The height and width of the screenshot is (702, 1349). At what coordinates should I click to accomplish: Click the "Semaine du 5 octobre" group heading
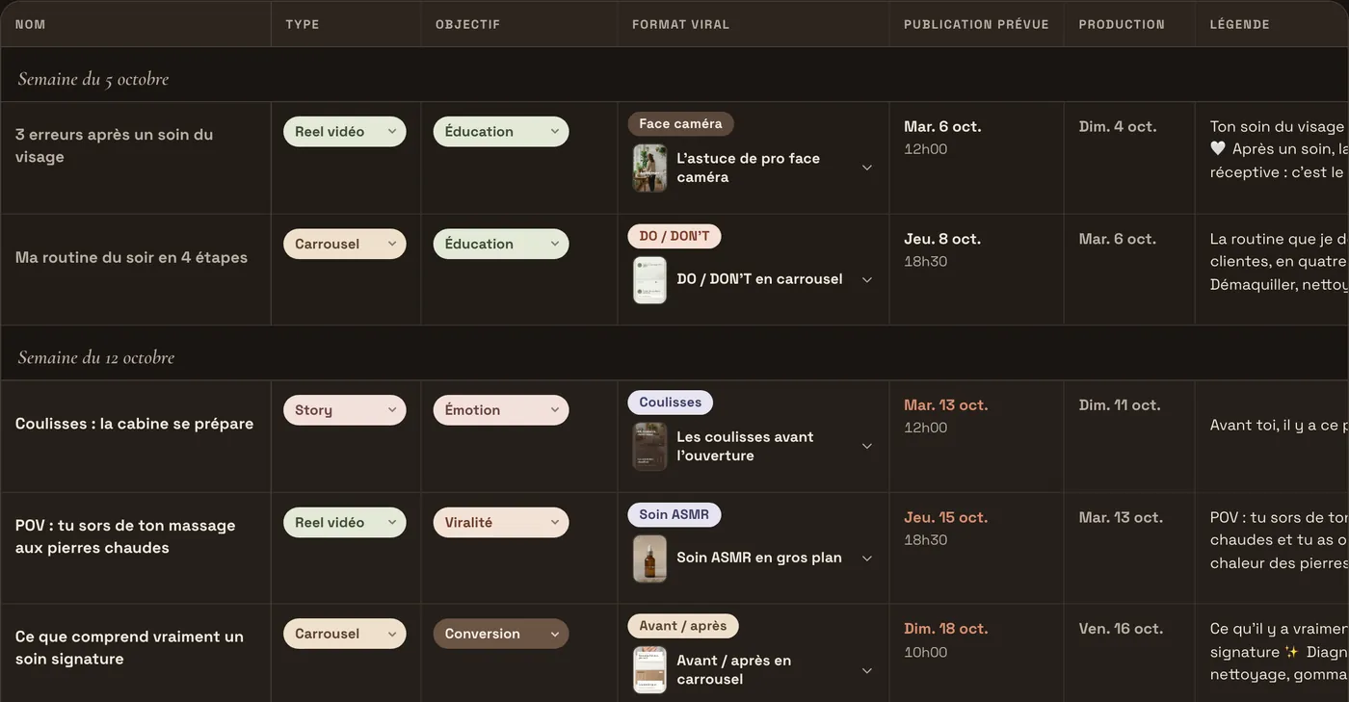point(93,79)
